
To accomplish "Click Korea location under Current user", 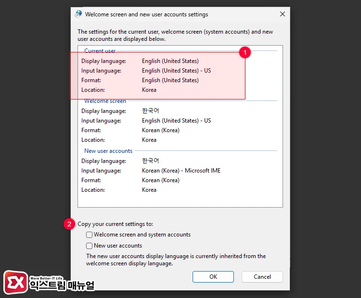I will click(x=149, y=90).
